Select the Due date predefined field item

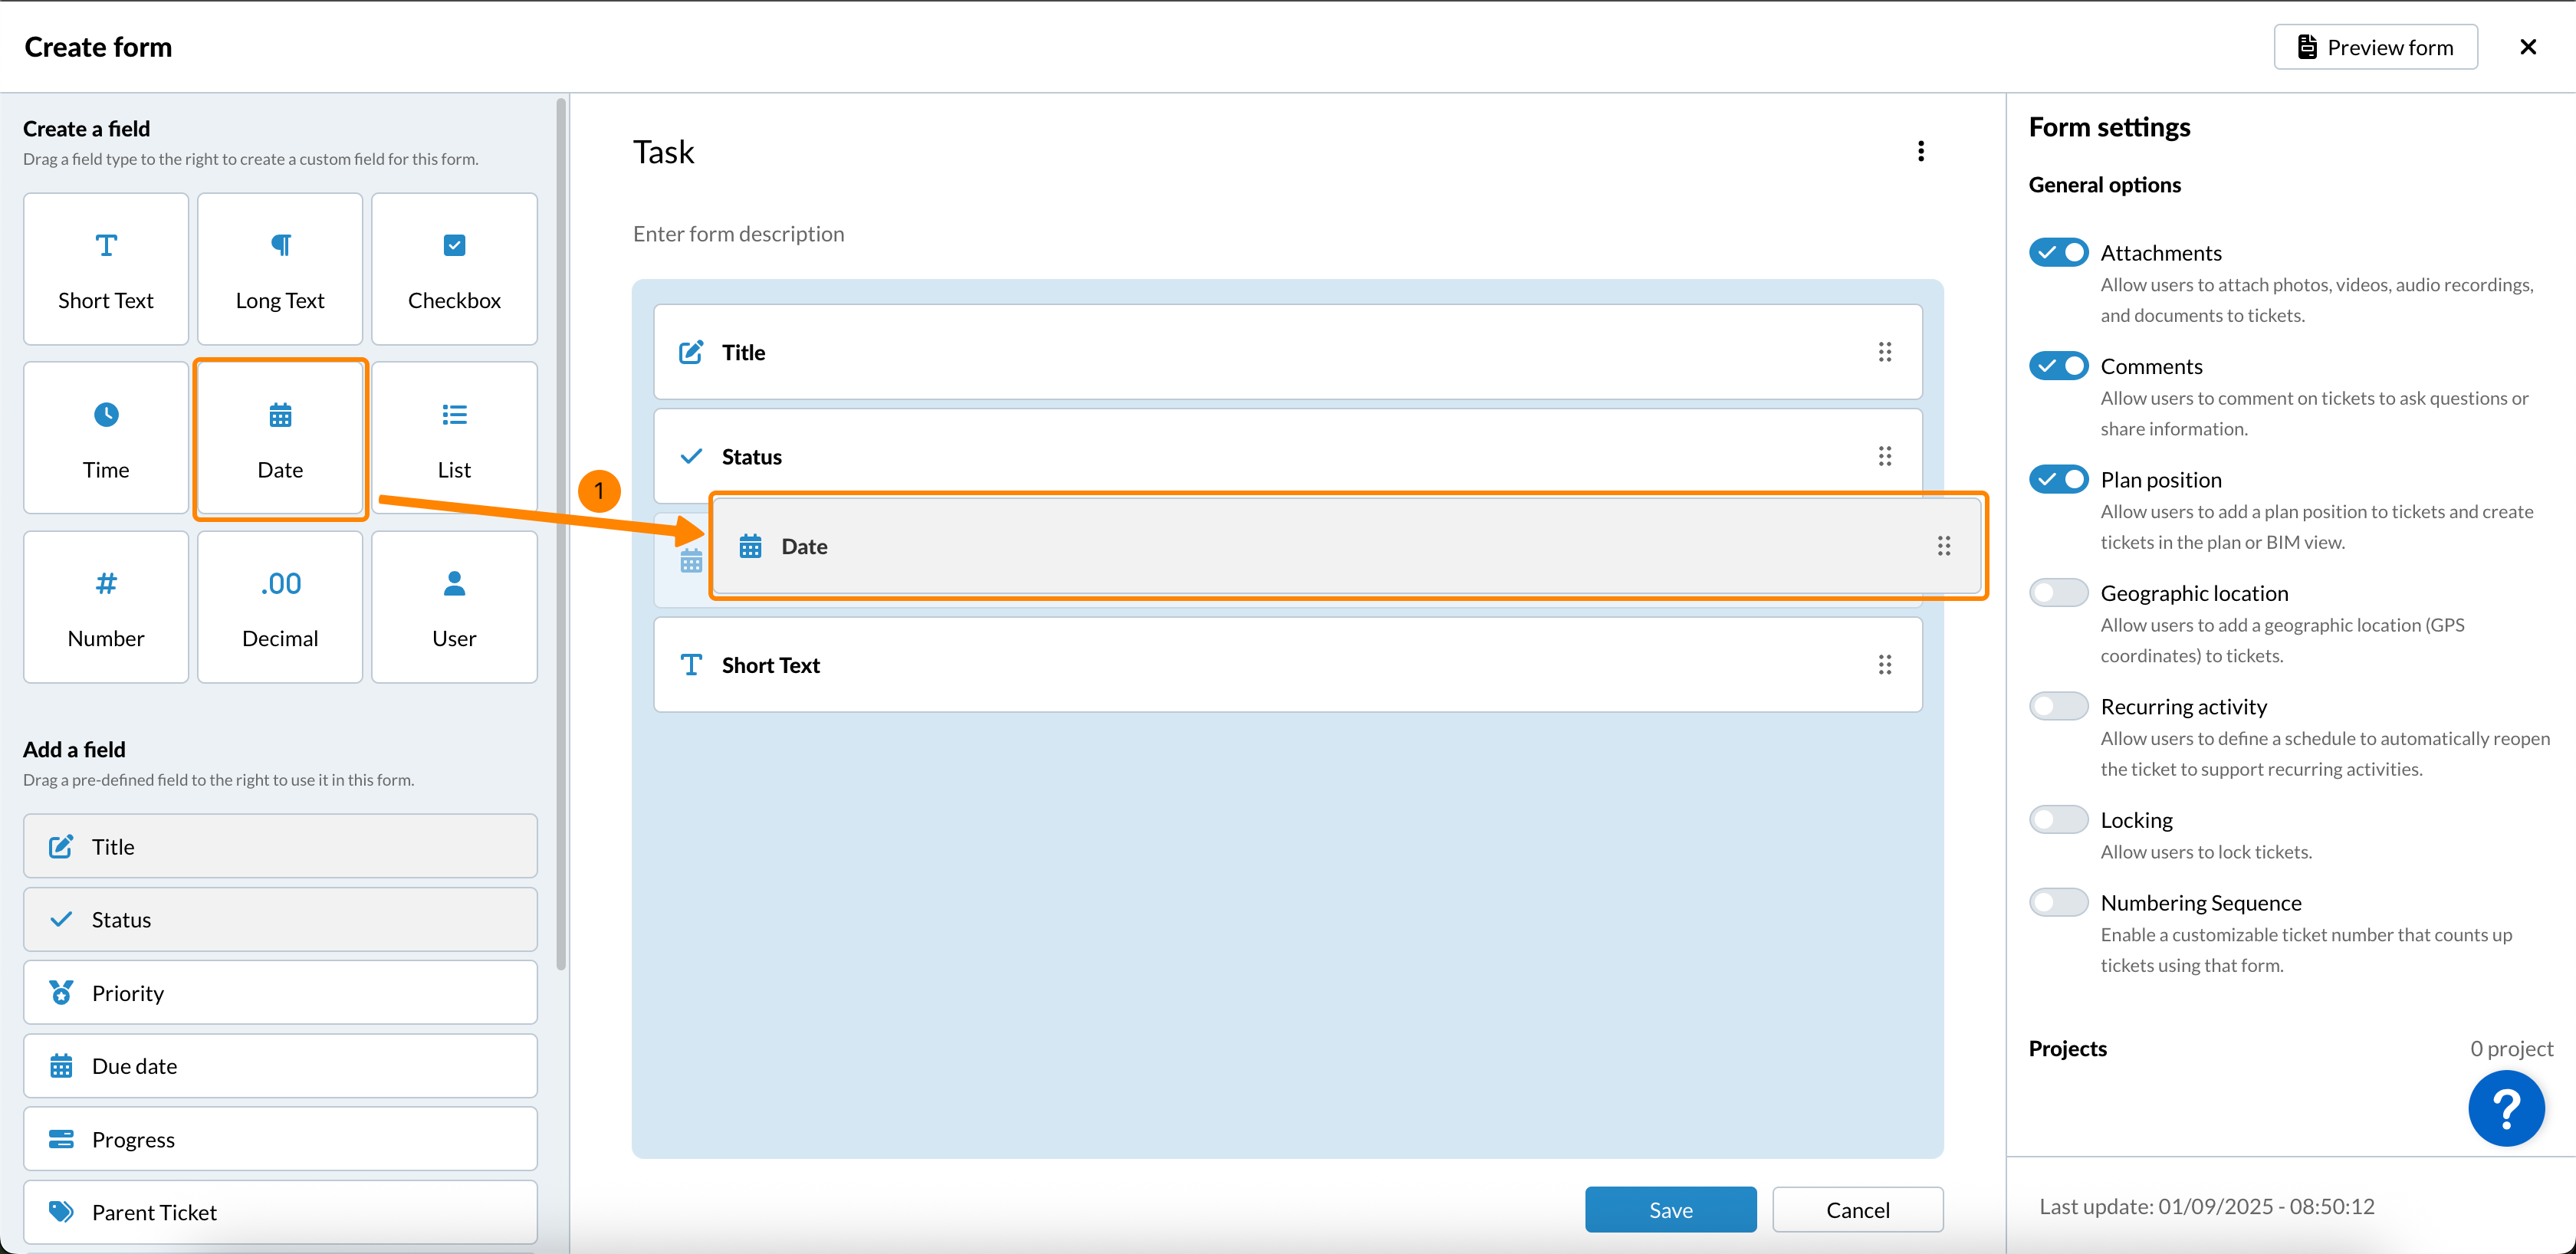coord(280,1066)
